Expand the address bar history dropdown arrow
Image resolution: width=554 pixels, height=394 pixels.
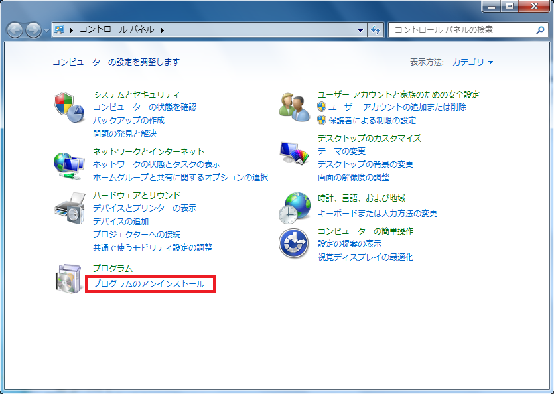(360, 30)
